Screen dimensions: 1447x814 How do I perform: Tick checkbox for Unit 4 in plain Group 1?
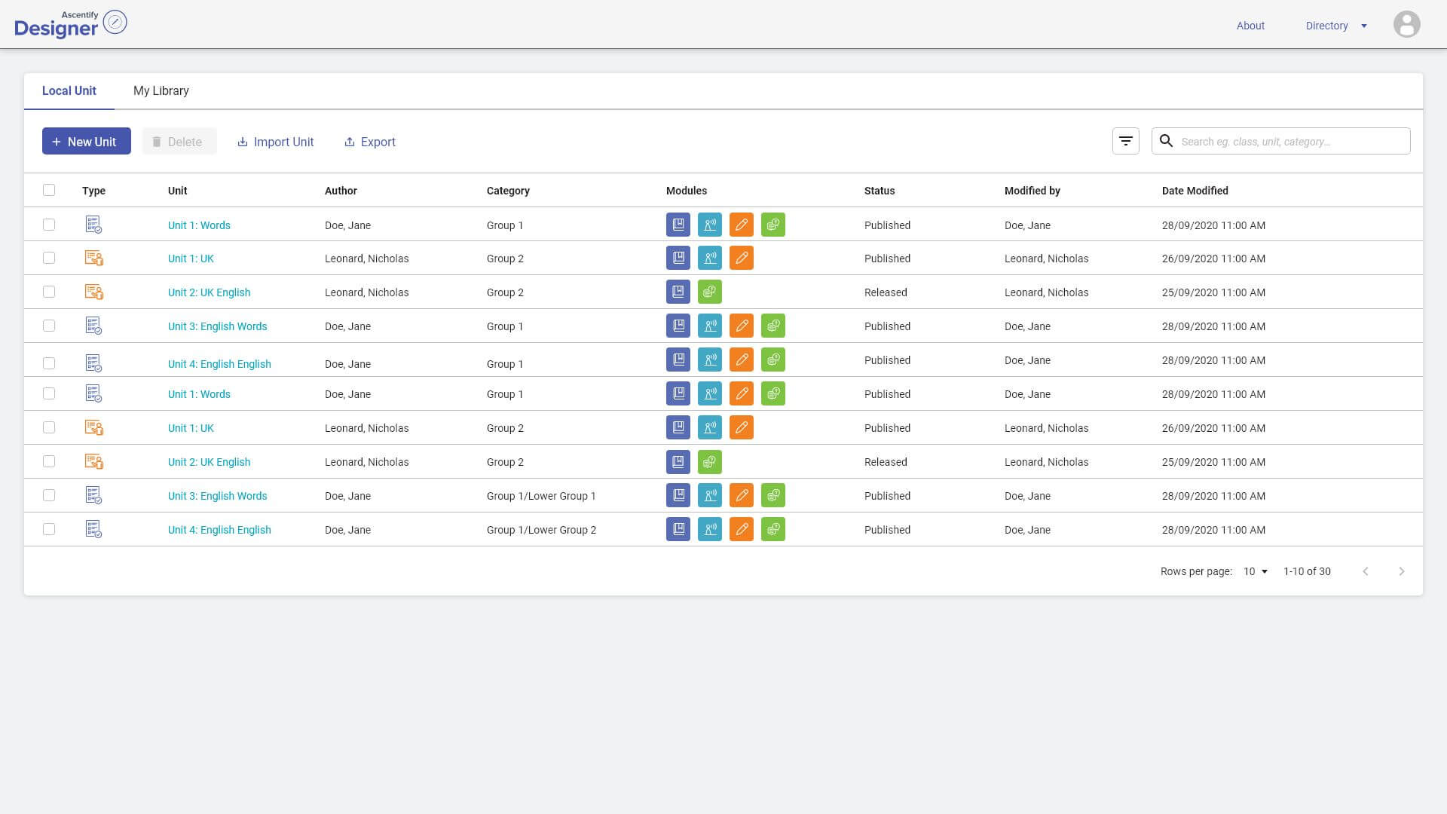click(x=49, y=363)
